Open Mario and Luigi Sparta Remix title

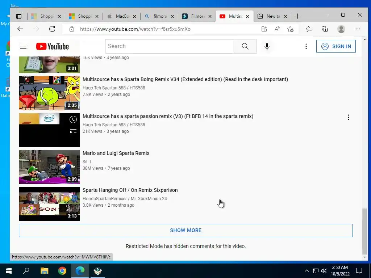click(116, 153)
